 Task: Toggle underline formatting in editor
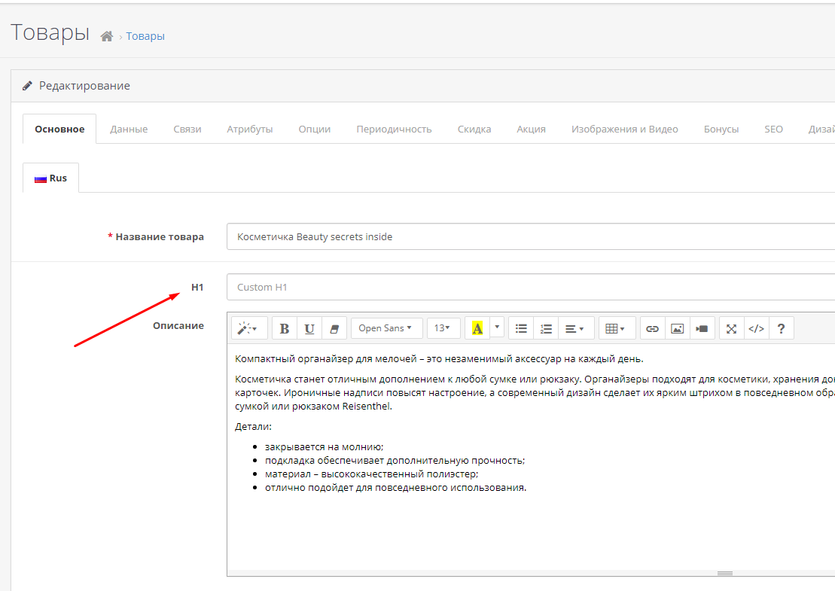(x=309, y=328)
